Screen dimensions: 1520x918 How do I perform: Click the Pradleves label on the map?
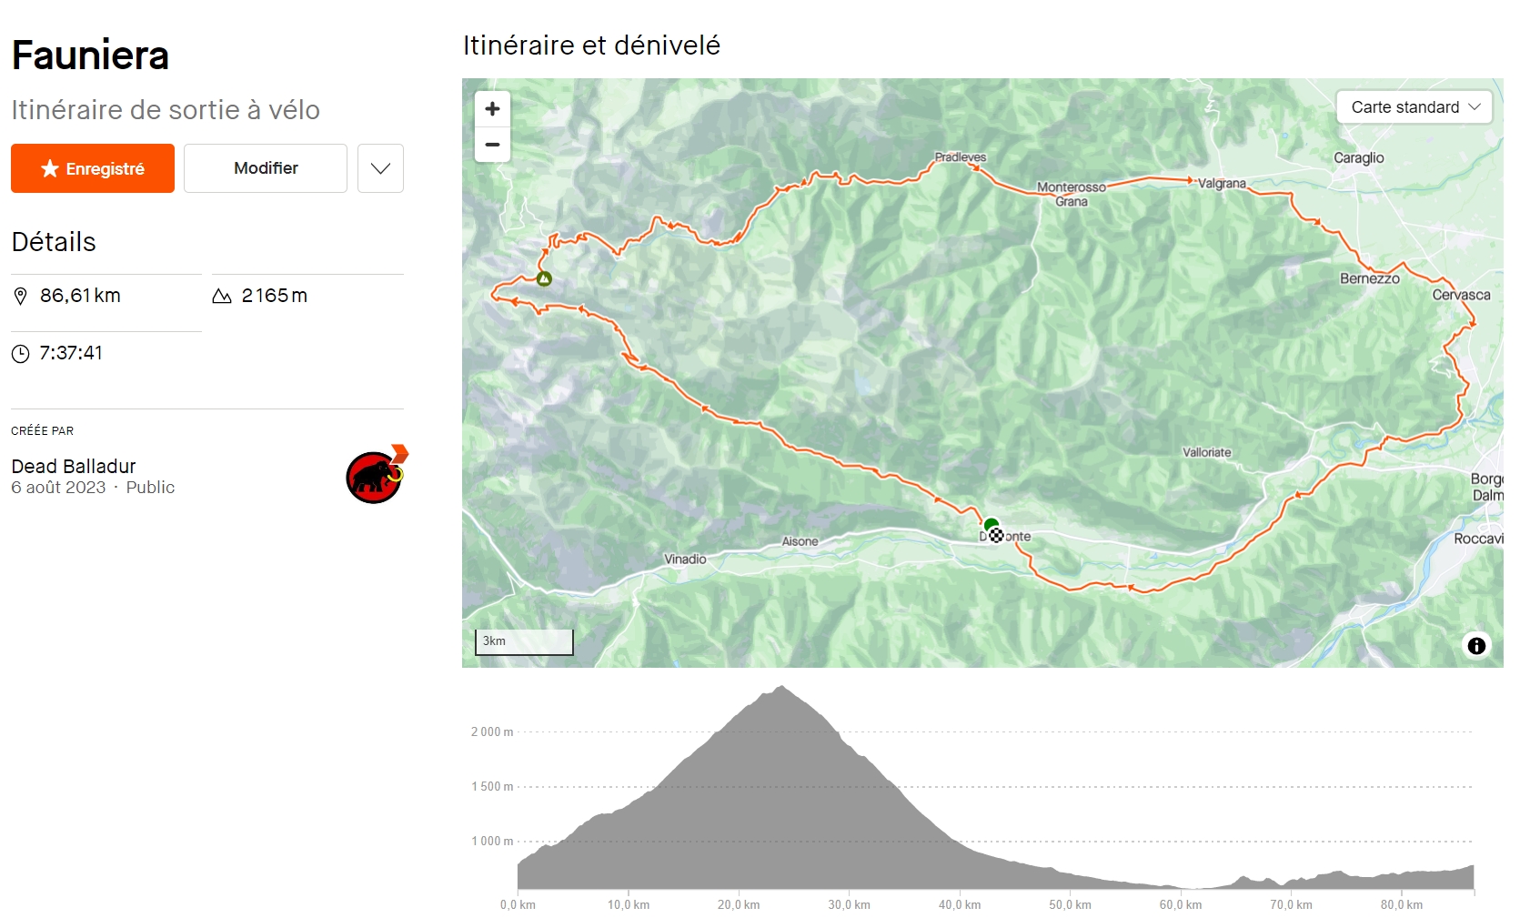960,157
